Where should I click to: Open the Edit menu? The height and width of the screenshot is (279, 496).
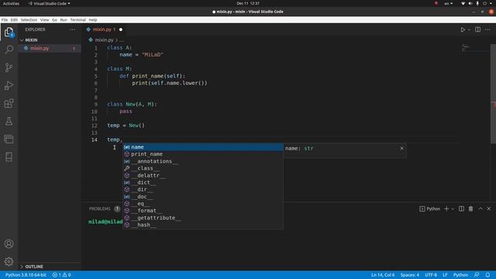point(14,19)
